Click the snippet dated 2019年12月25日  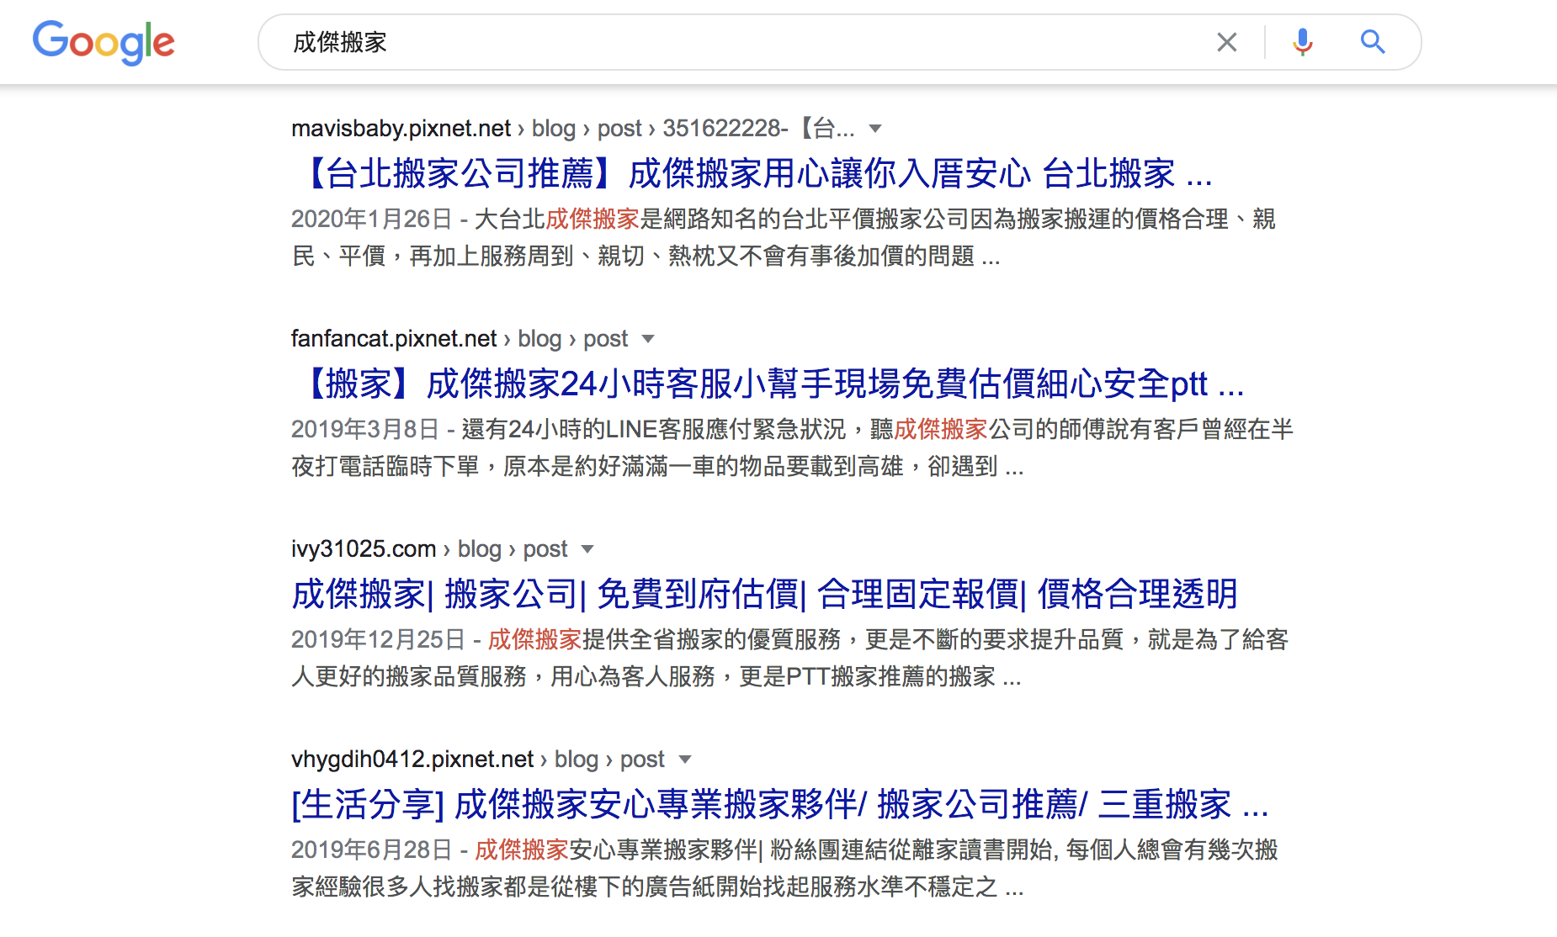click(790, 658)
